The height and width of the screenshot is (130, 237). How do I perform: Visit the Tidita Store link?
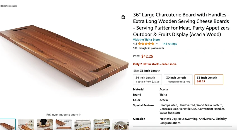coord(146,40)
